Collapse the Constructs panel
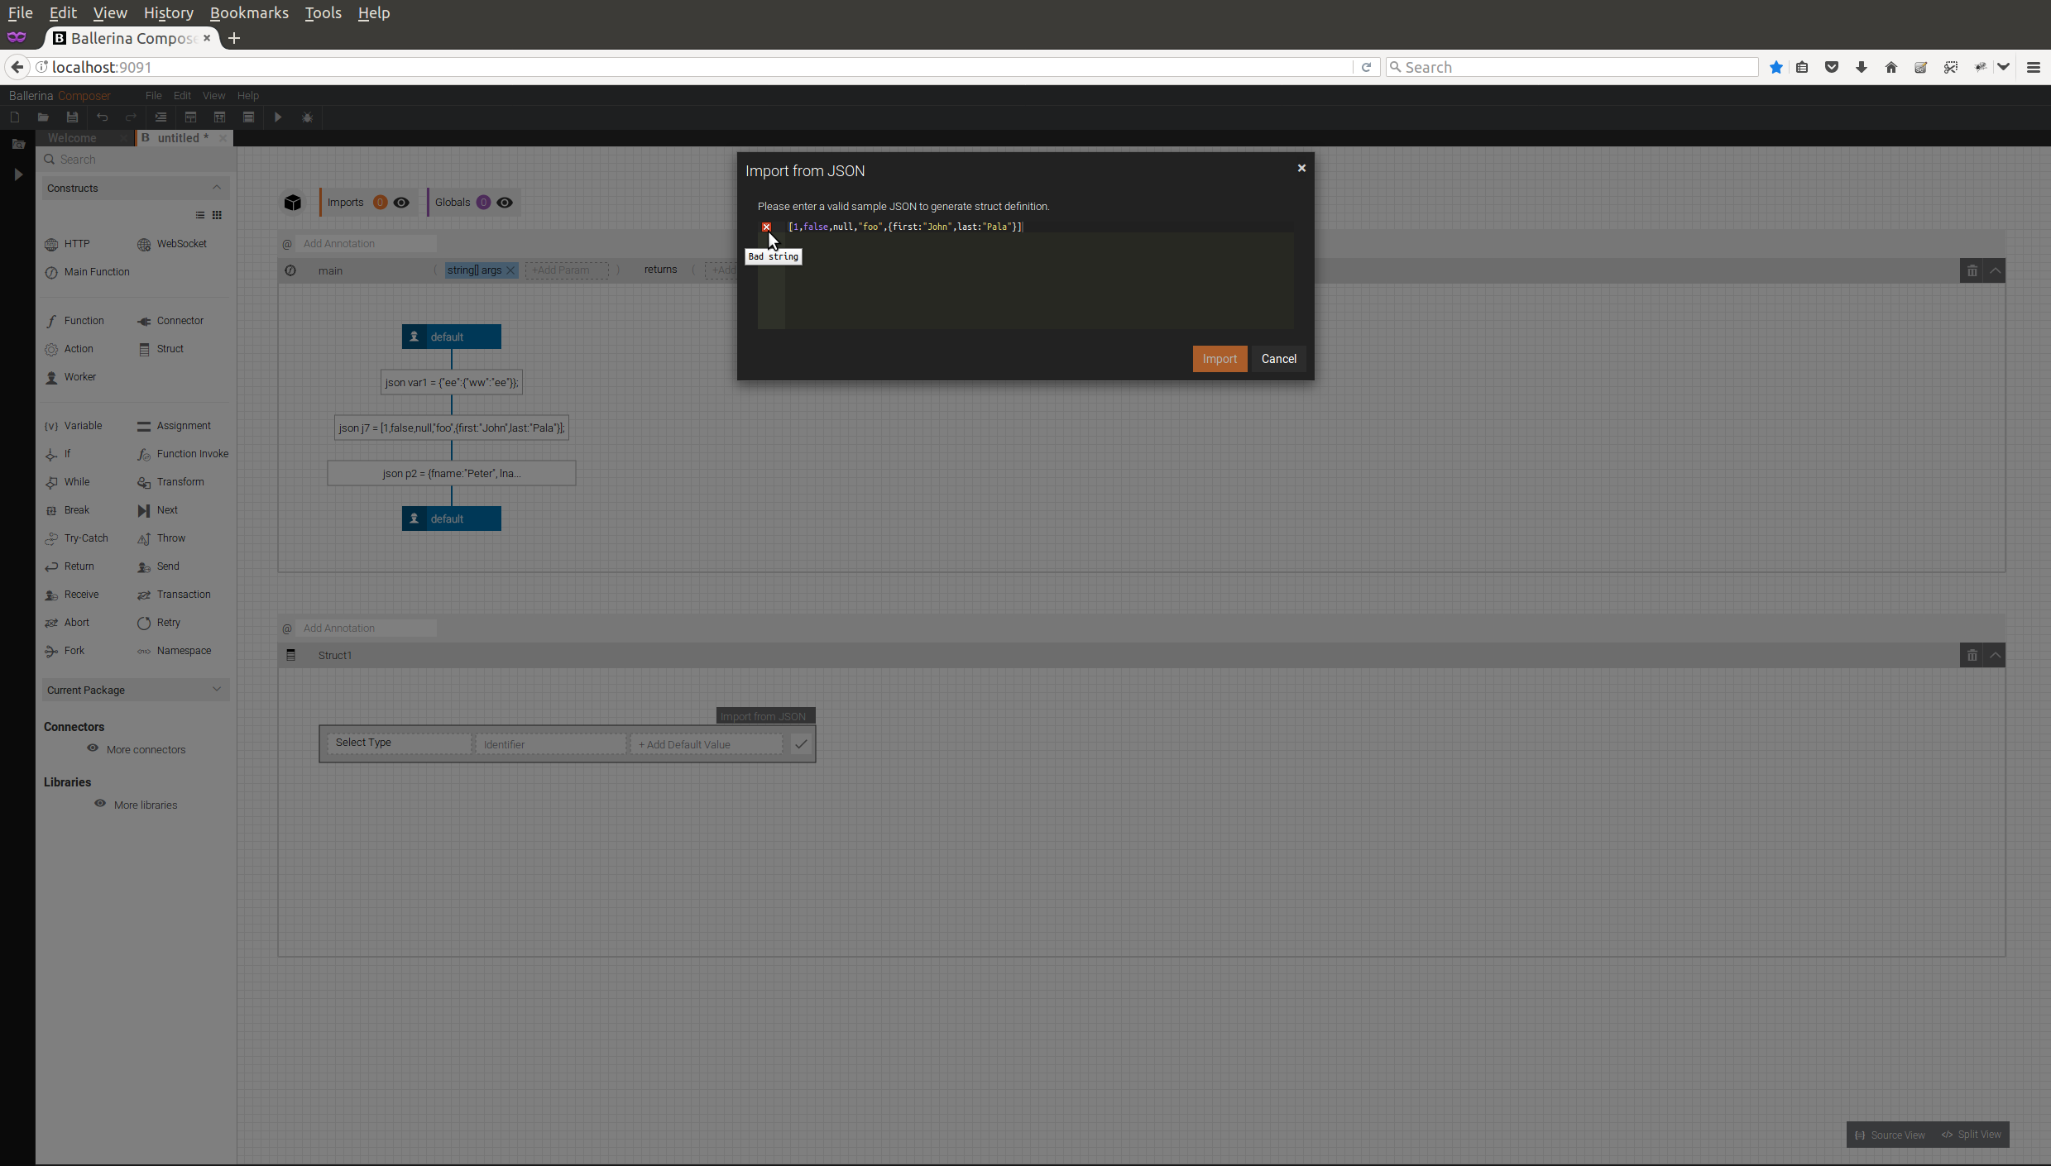This screenshot has width=2051, height=1166. point(217,188)
